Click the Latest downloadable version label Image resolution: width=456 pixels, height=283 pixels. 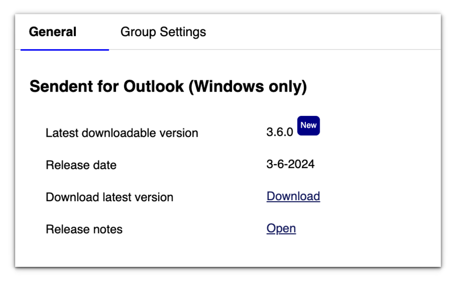121,133
